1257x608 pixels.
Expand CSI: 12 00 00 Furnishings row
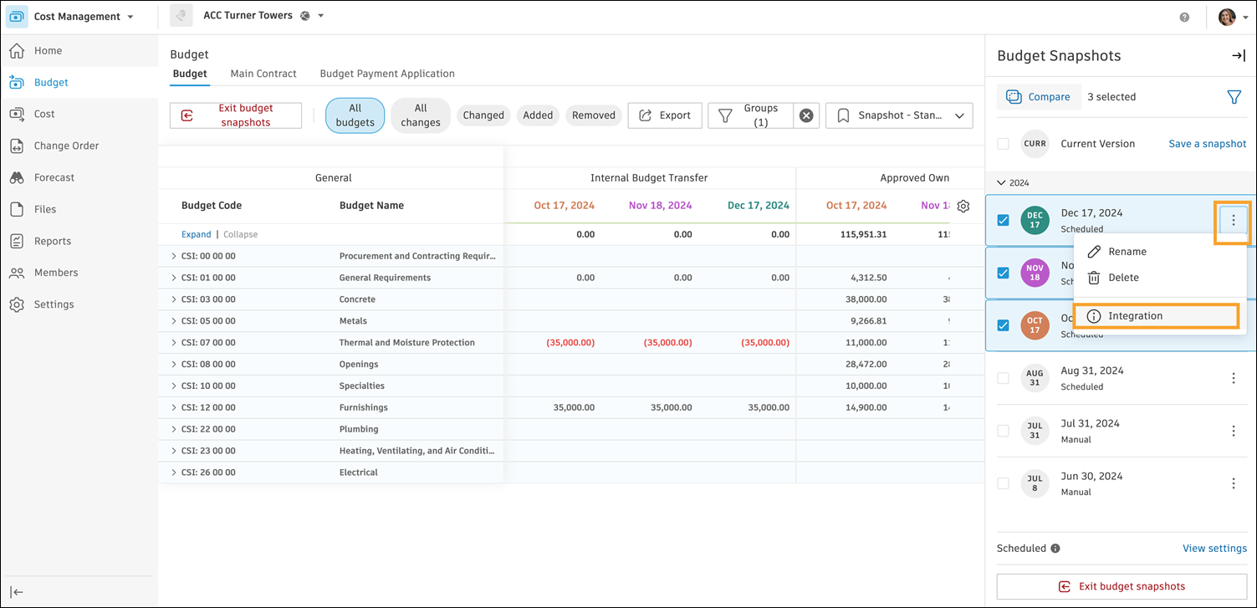pyautogui.click(x=174, y=408)
